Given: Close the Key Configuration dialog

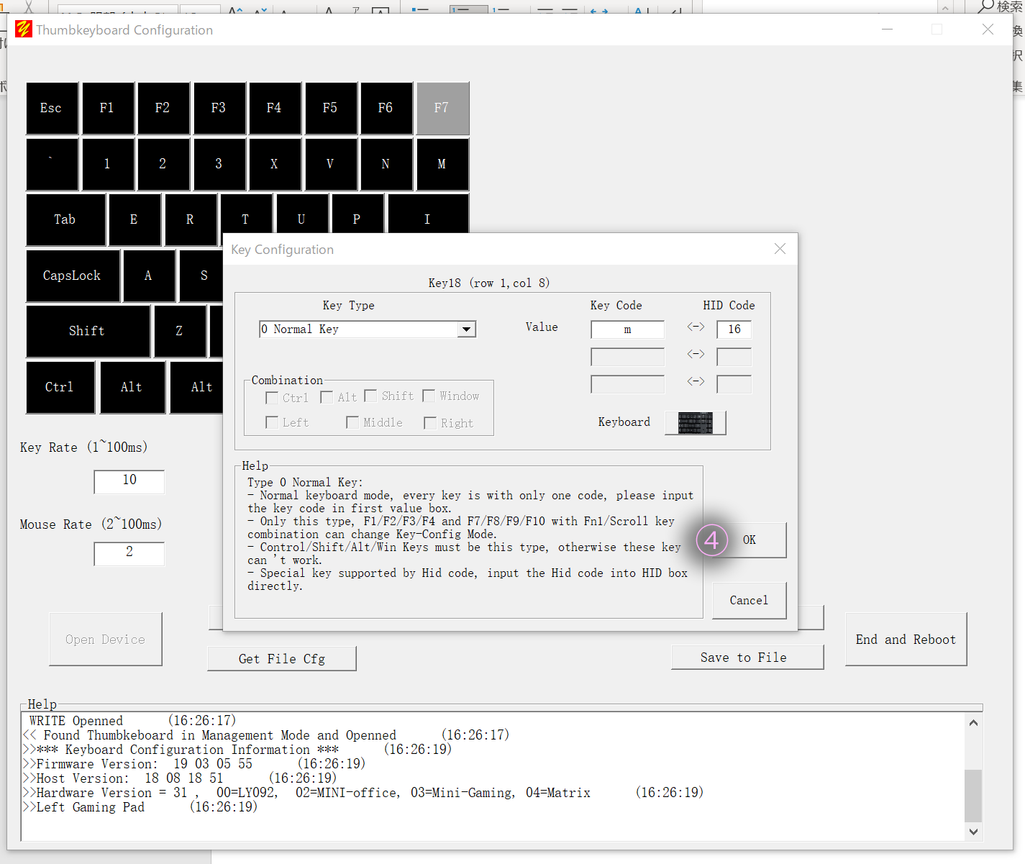Looking at the screenshot, I should click(780, 249).
